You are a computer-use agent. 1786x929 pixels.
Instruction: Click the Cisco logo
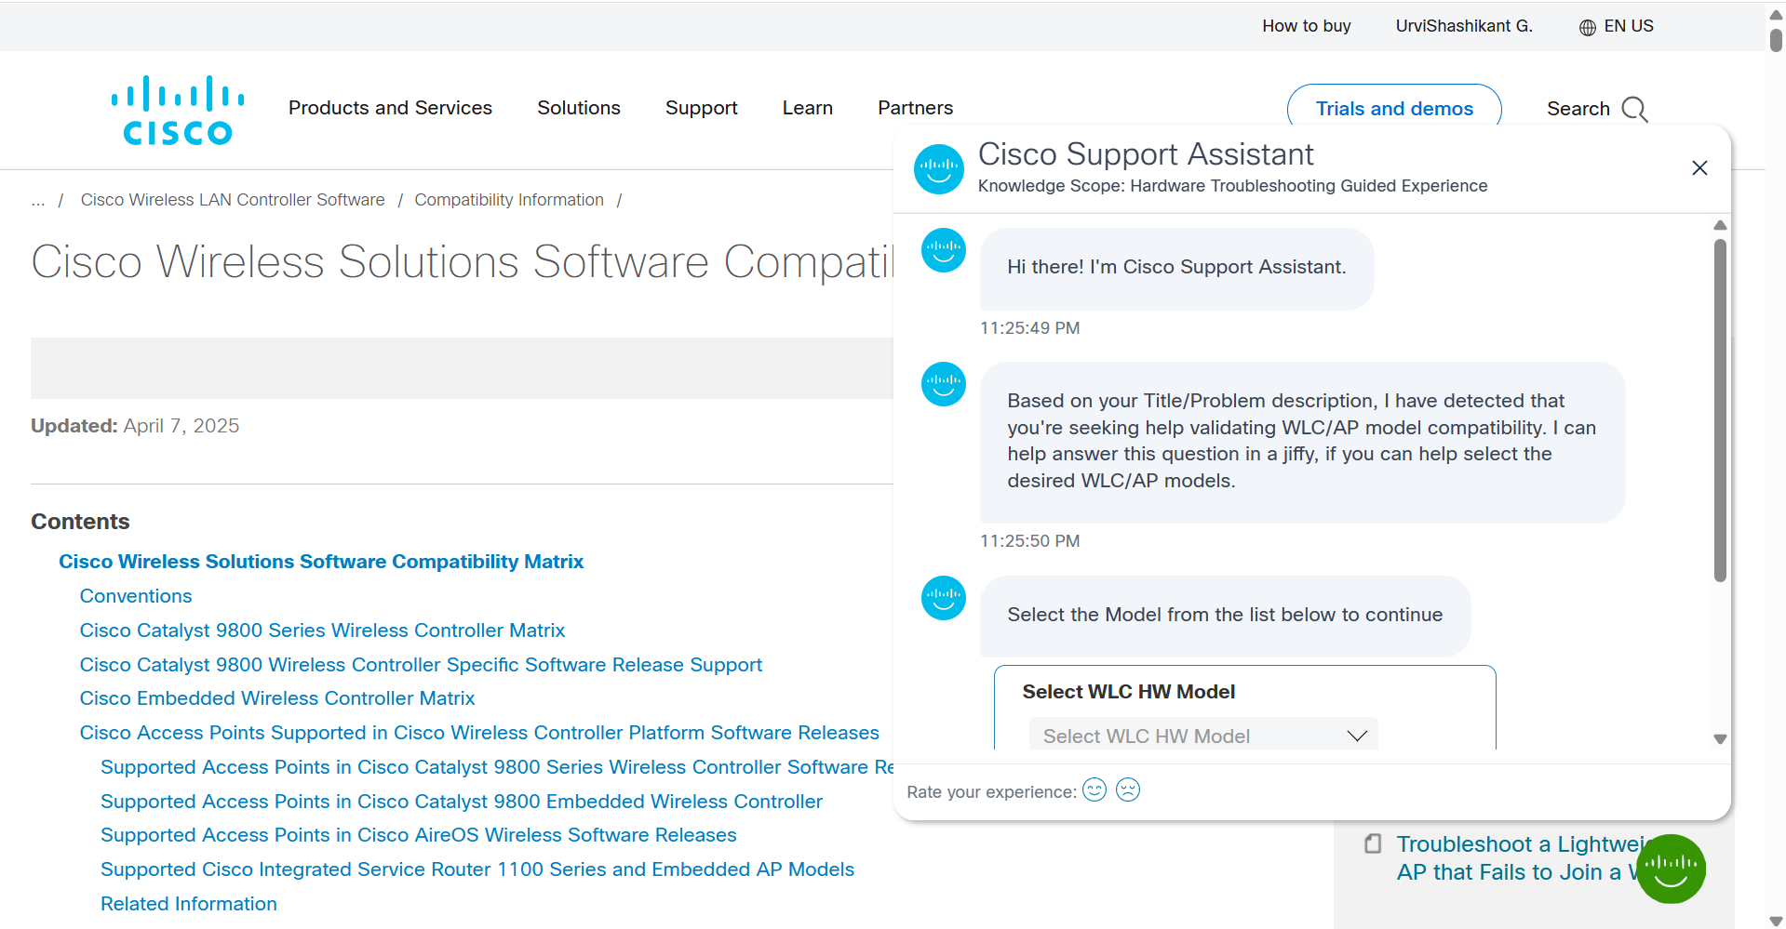[x=178, y=111]
